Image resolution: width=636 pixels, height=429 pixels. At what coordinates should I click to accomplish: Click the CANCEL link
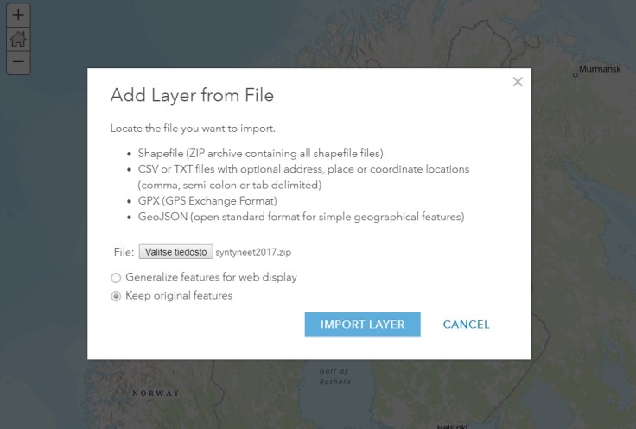466,325
